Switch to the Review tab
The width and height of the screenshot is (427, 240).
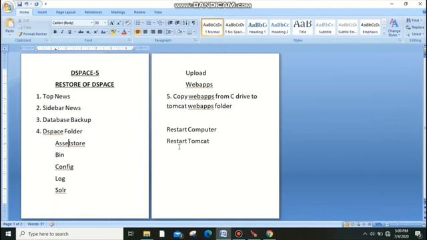tap(139, 12)
